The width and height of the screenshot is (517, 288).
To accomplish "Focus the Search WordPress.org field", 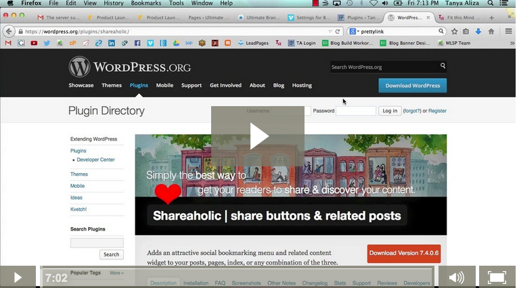I will coord(385,67).
